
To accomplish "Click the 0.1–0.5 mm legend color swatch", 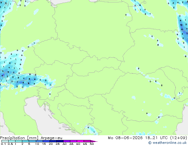I will pos(5,141).
